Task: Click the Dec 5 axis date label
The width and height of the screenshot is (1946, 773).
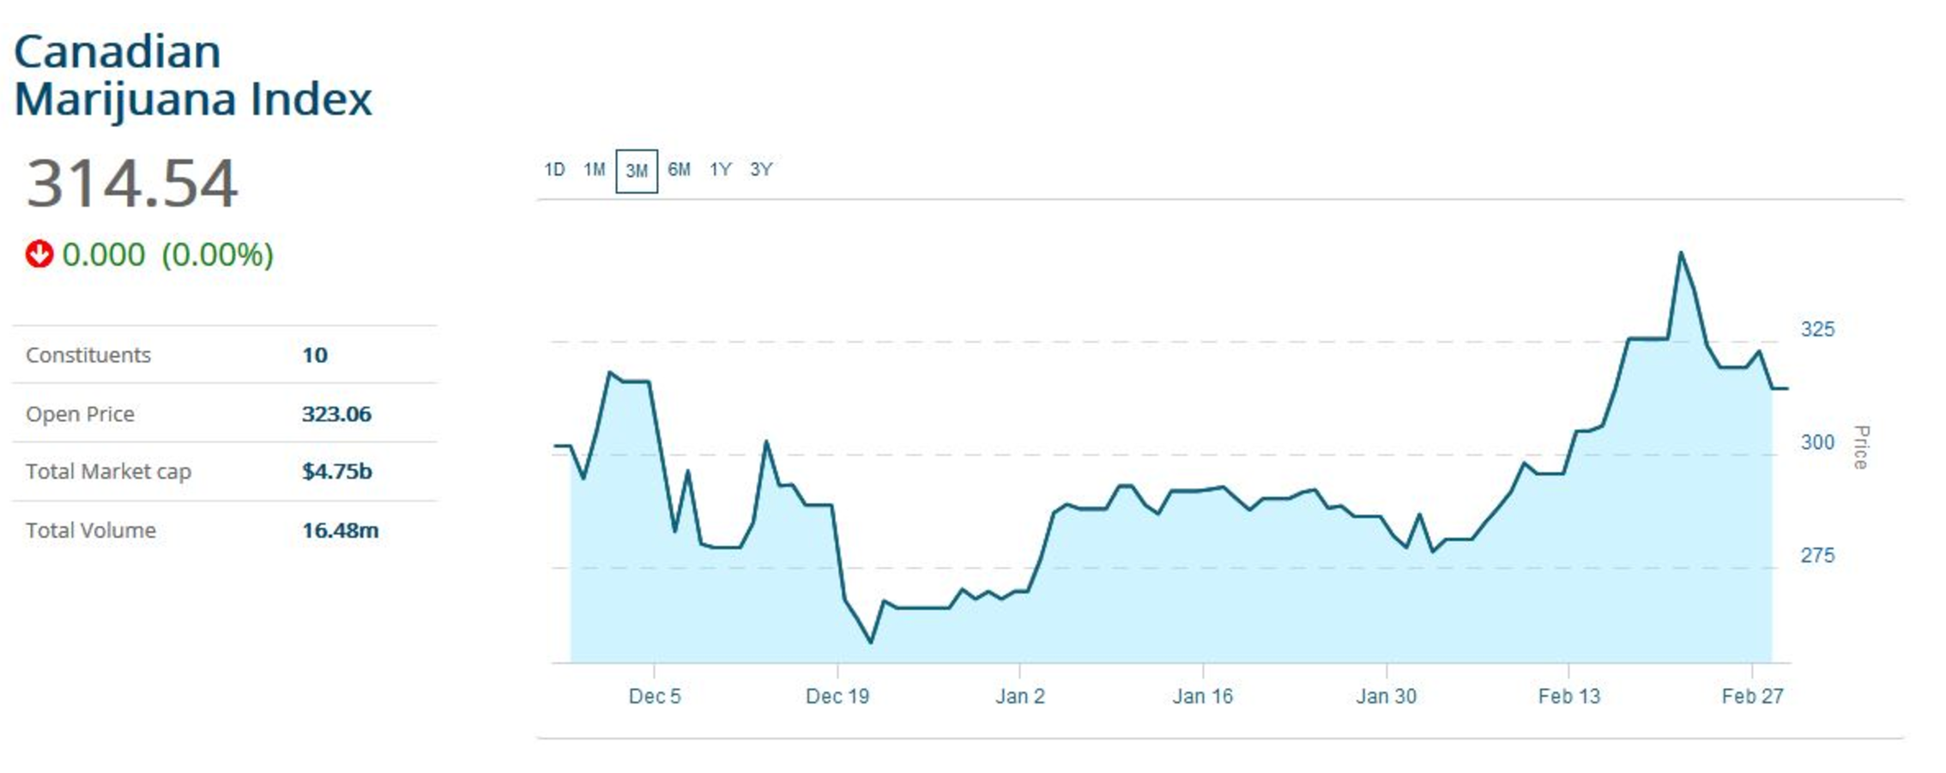Action: 655,697
